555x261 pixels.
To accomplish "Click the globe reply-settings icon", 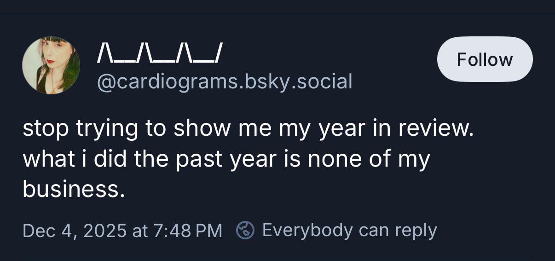I will [245, 230].
